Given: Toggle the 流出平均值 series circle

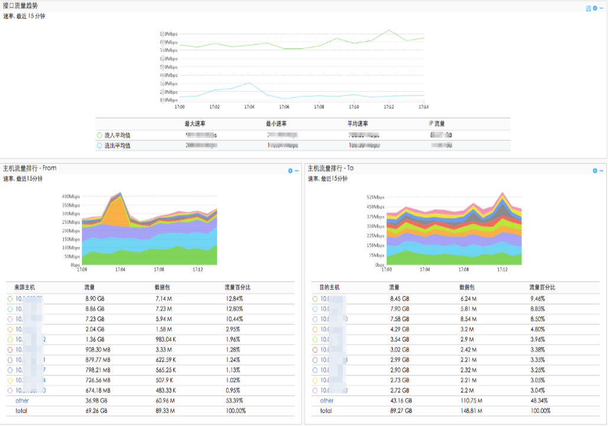Looking at the screenshot, I should coord(100,146).
